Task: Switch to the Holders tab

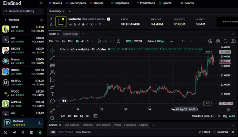Action: pos(87,125)
